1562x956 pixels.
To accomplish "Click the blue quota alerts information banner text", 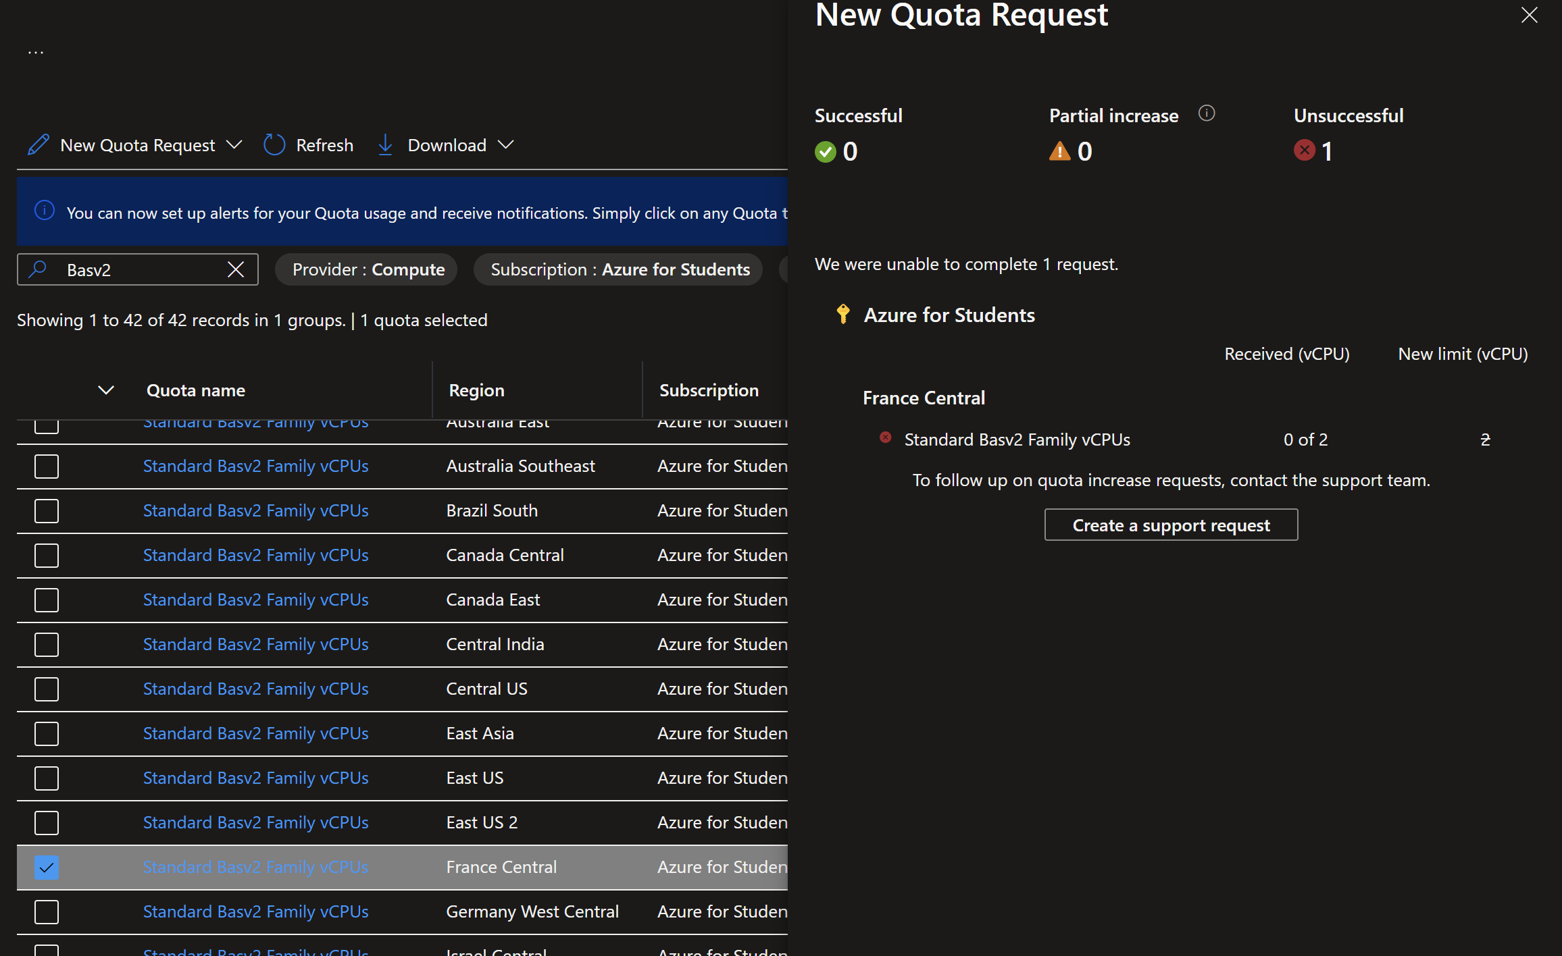I will click(427, 213).
